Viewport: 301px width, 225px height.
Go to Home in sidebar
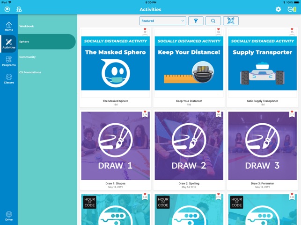[9, 27]
